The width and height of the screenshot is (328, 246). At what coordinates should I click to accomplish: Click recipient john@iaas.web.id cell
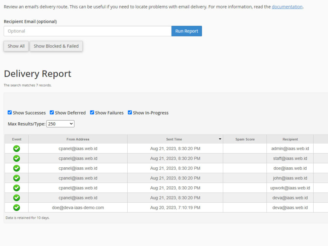click(x=290, y=178)
